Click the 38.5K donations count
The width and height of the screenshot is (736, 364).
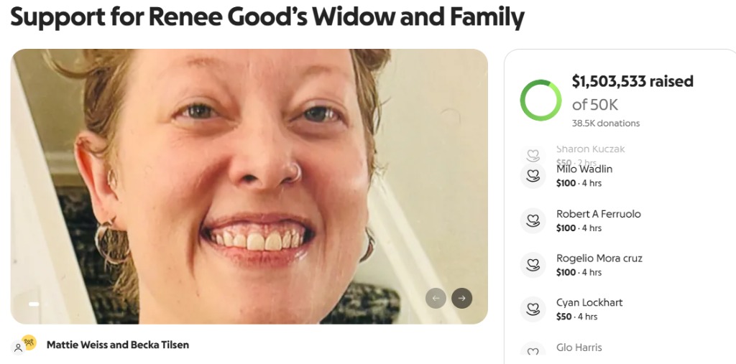point(605,123)
